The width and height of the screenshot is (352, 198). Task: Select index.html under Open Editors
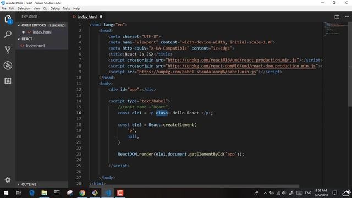[x=42, y=32]
